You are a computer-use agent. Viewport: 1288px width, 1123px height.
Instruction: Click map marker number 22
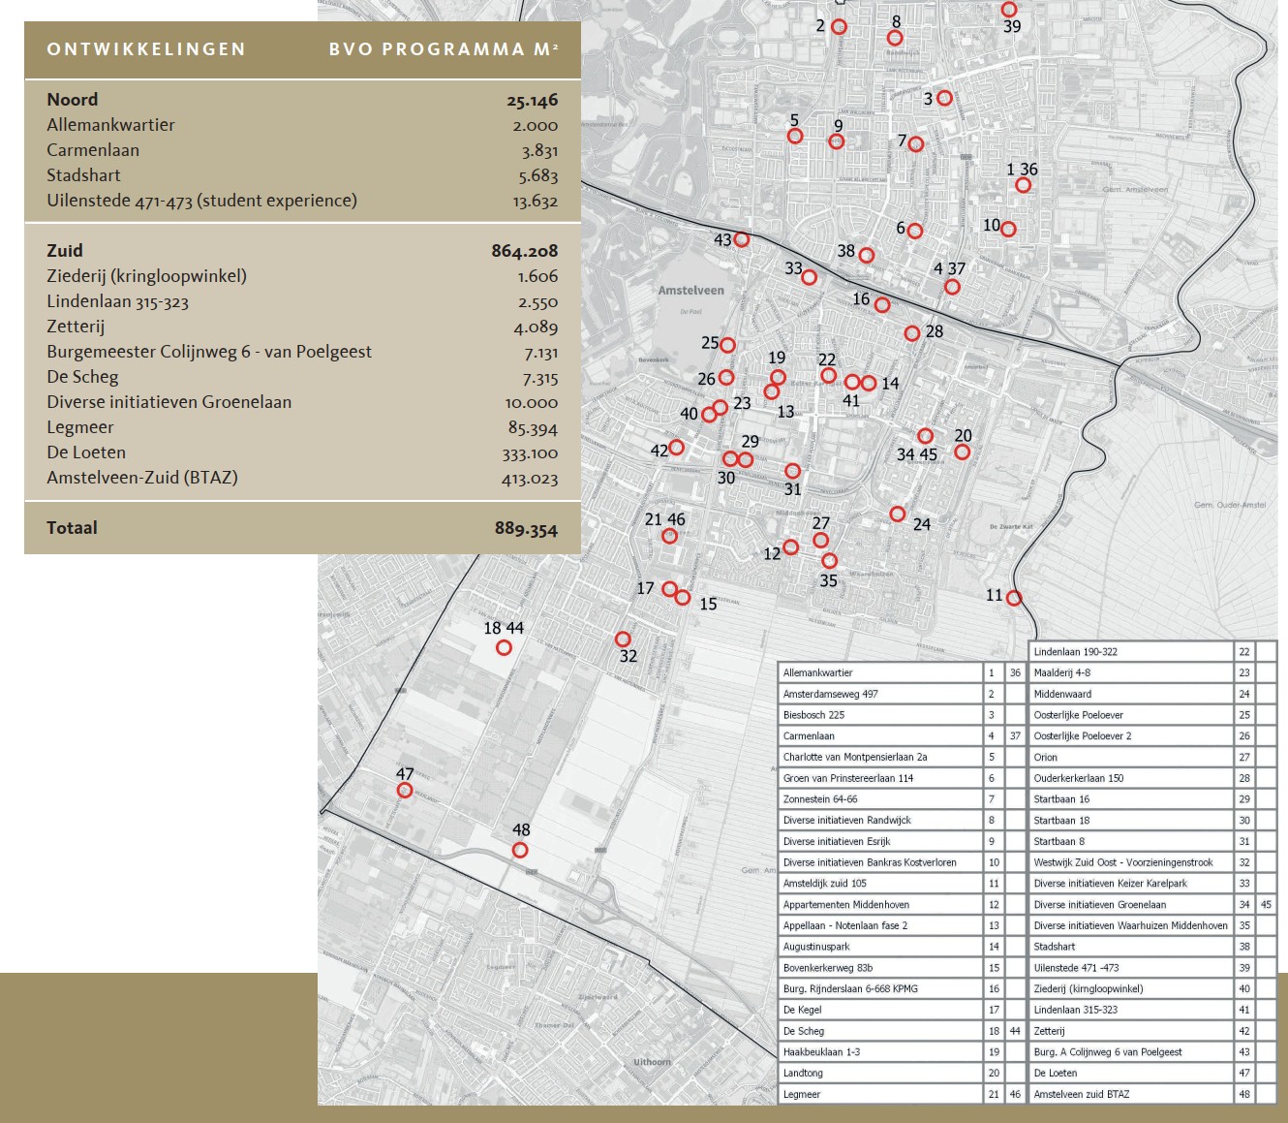(x=828, y=375)
